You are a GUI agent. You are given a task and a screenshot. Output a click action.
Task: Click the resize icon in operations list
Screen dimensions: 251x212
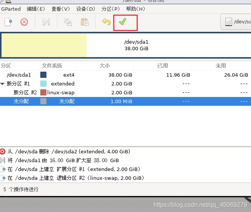[x=2, y=160]
